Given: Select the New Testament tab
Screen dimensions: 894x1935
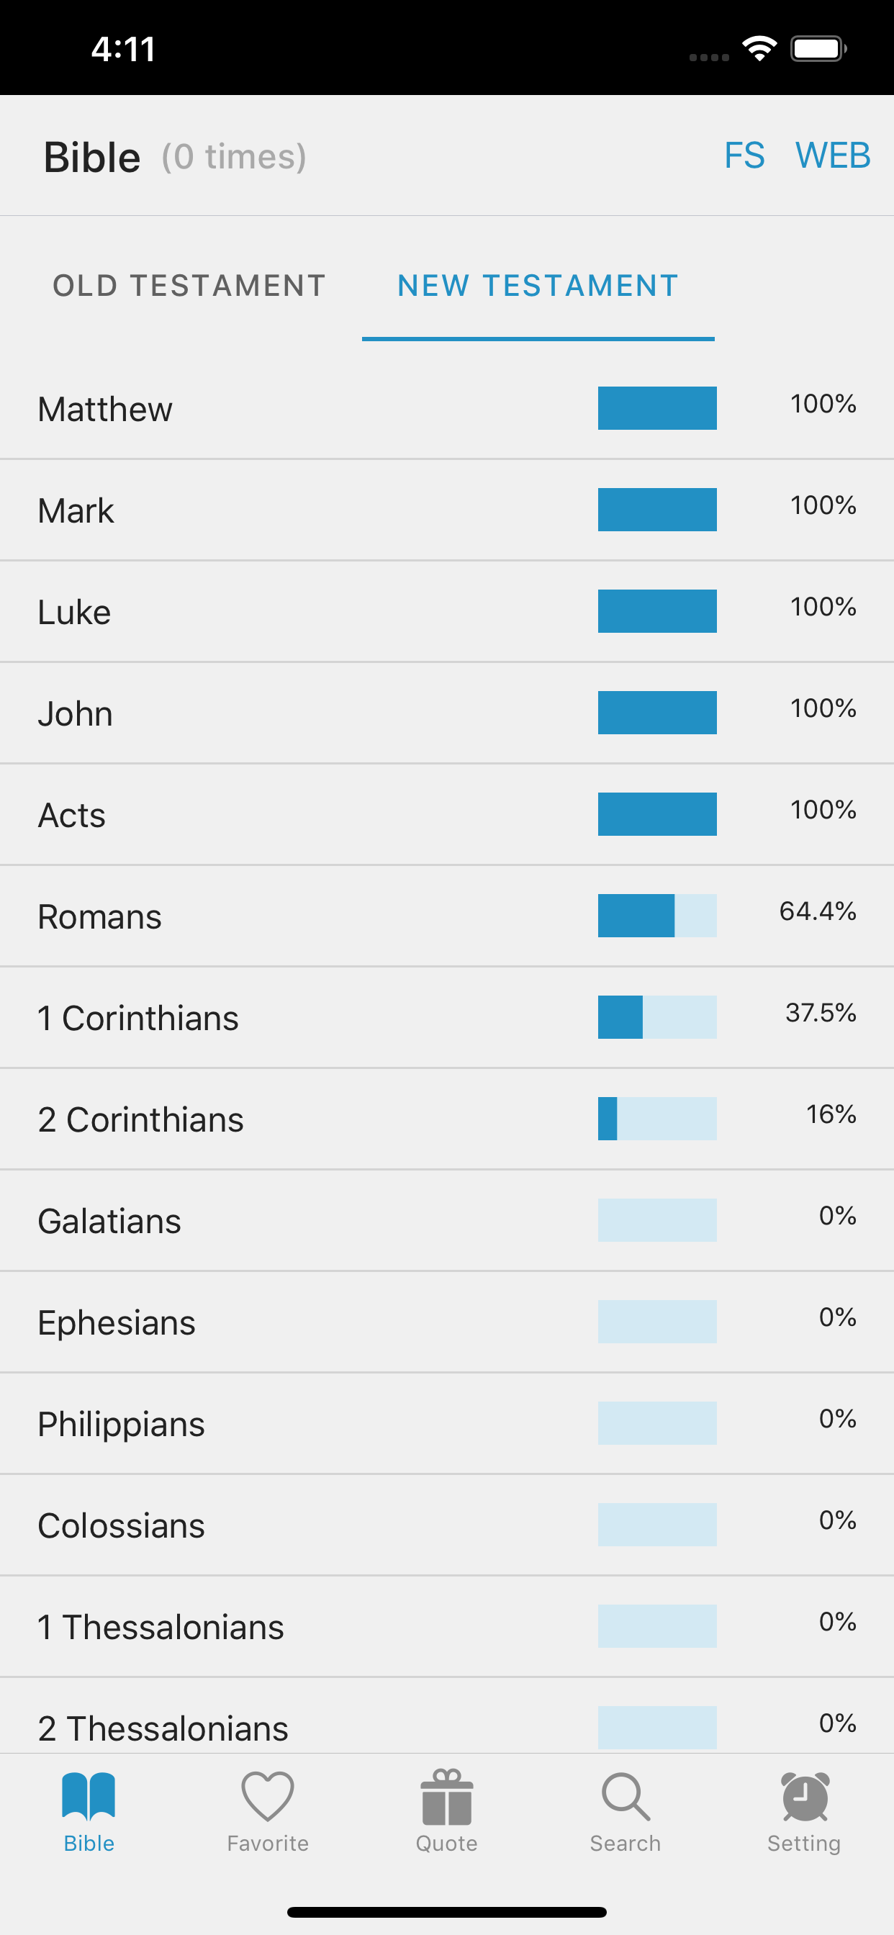Looking at the screenshot, I should click(538, 286).
